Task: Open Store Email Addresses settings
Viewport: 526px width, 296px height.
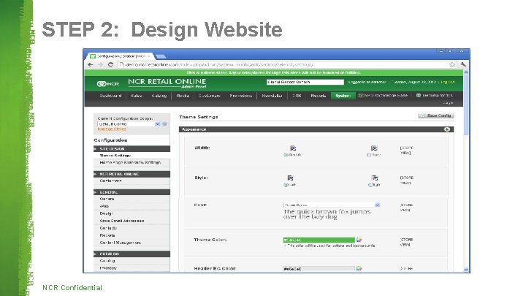Action: click(x=122, y=221)
